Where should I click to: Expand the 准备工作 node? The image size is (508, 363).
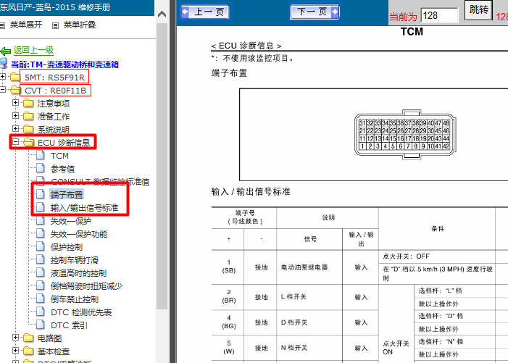click(15, 116)
